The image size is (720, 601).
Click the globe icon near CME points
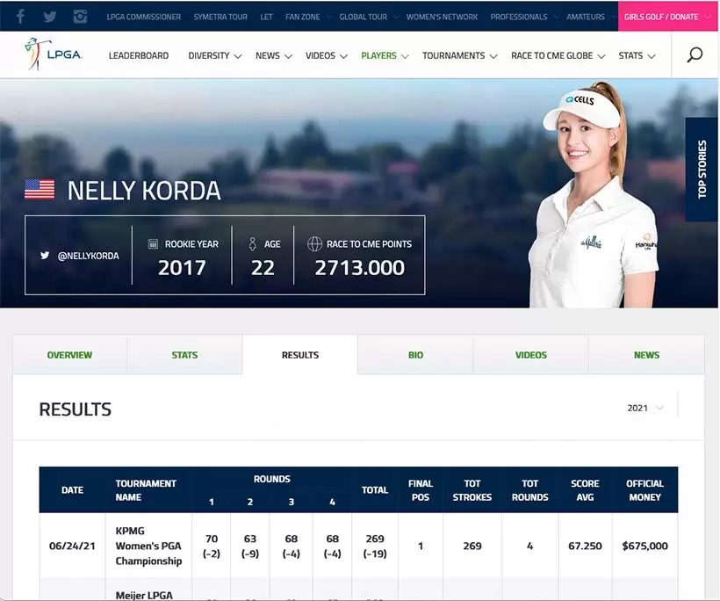[x=314, y=243]
